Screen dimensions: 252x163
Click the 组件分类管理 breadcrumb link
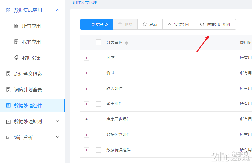[85, 2]
